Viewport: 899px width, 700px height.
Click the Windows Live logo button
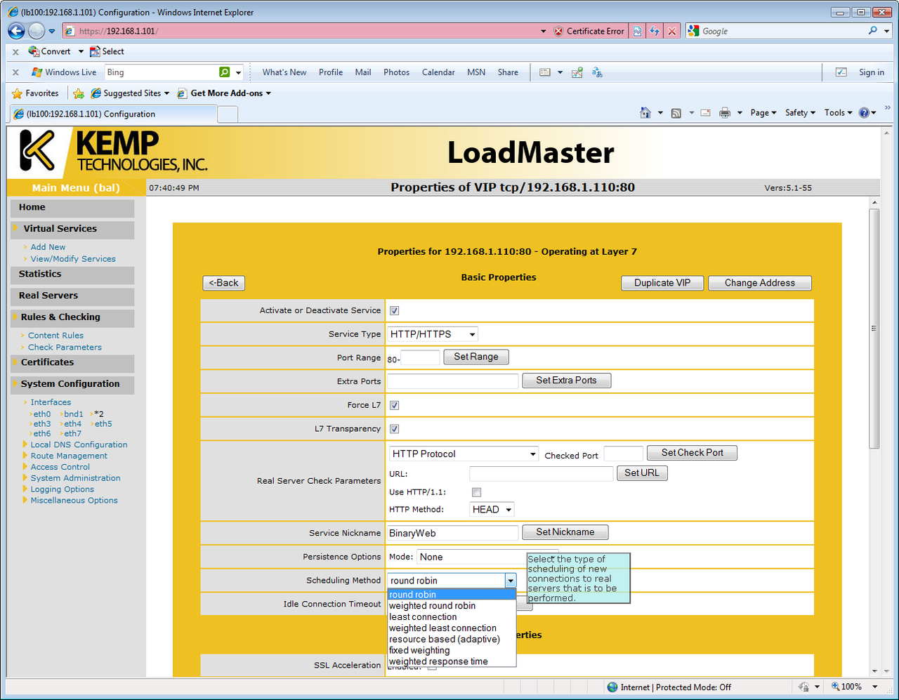tap(64, 72)
